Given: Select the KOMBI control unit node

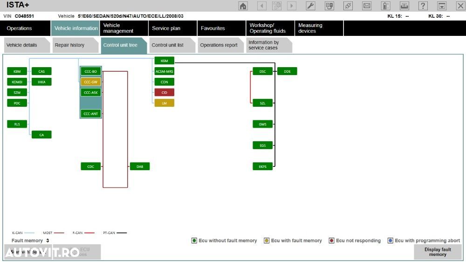Looking at the screenshot, I should pos(17,82).
